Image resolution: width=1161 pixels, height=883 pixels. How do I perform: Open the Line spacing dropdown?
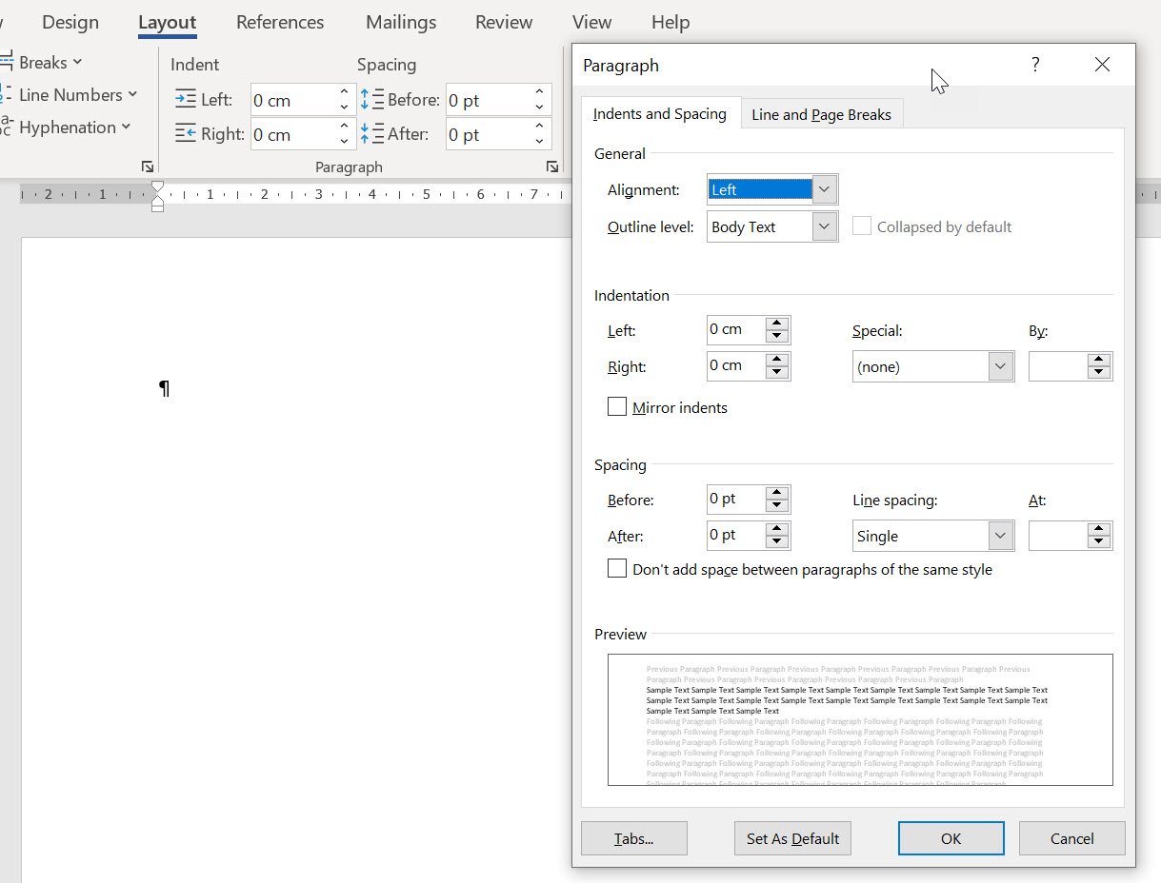pyautogui.click(x=1000, y=536)
